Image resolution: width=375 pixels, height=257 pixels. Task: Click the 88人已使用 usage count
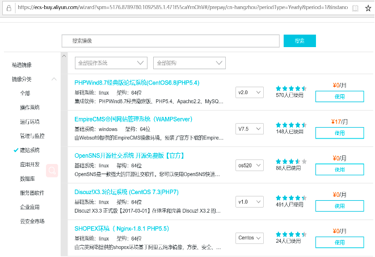288,168
